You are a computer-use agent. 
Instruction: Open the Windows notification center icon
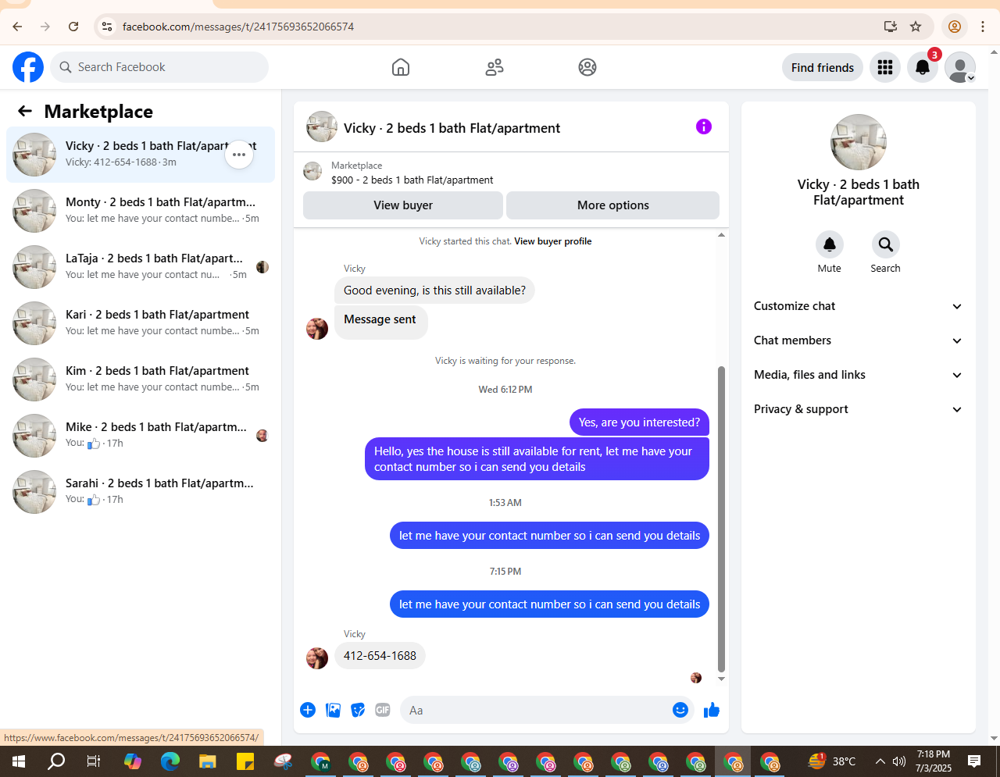click(974, 761)
